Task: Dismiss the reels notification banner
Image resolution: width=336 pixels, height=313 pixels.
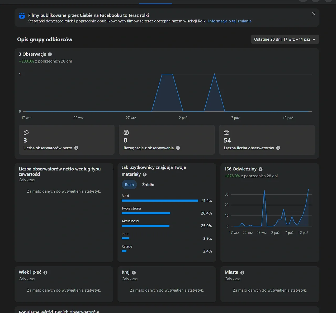Action: coord(314,14)
